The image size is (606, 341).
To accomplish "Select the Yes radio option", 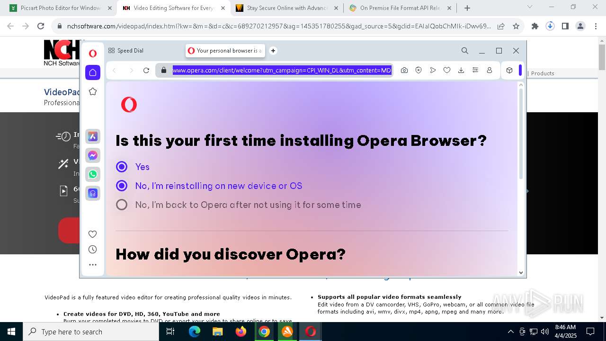I will (x=122, y=167).
